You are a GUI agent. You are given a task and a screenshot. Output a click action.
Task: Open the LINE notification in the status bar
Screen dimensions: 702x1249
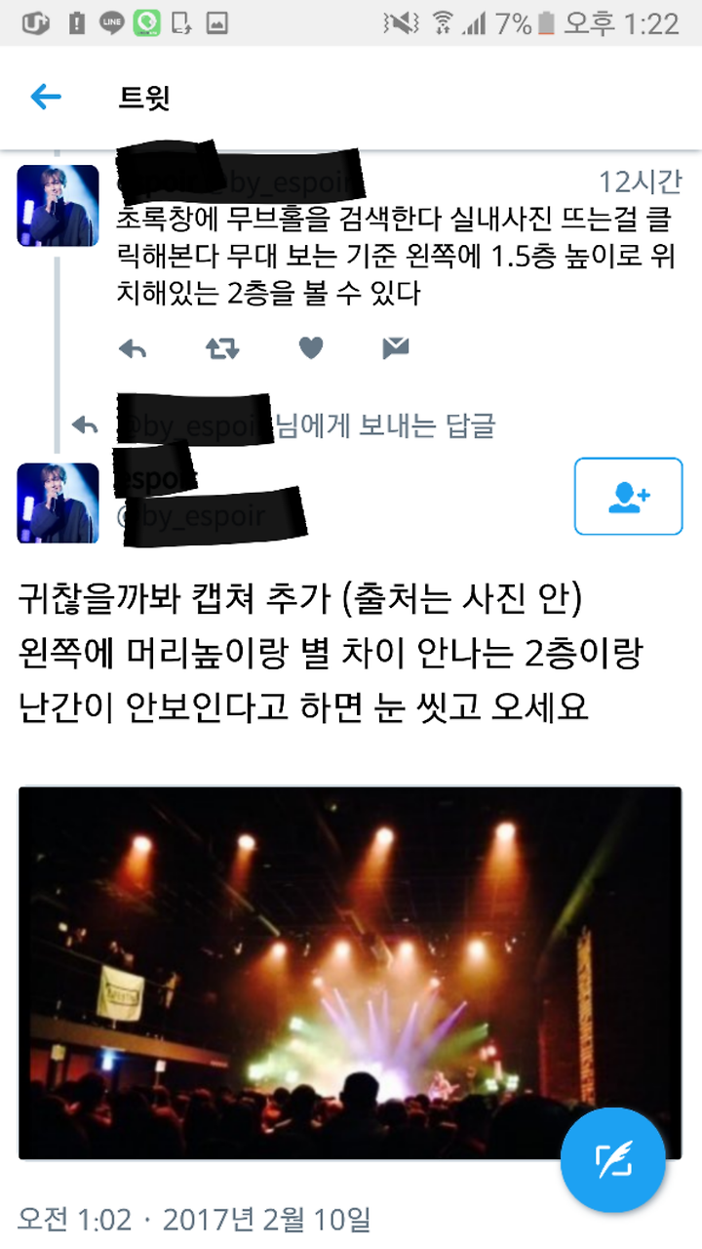point(112,23)
